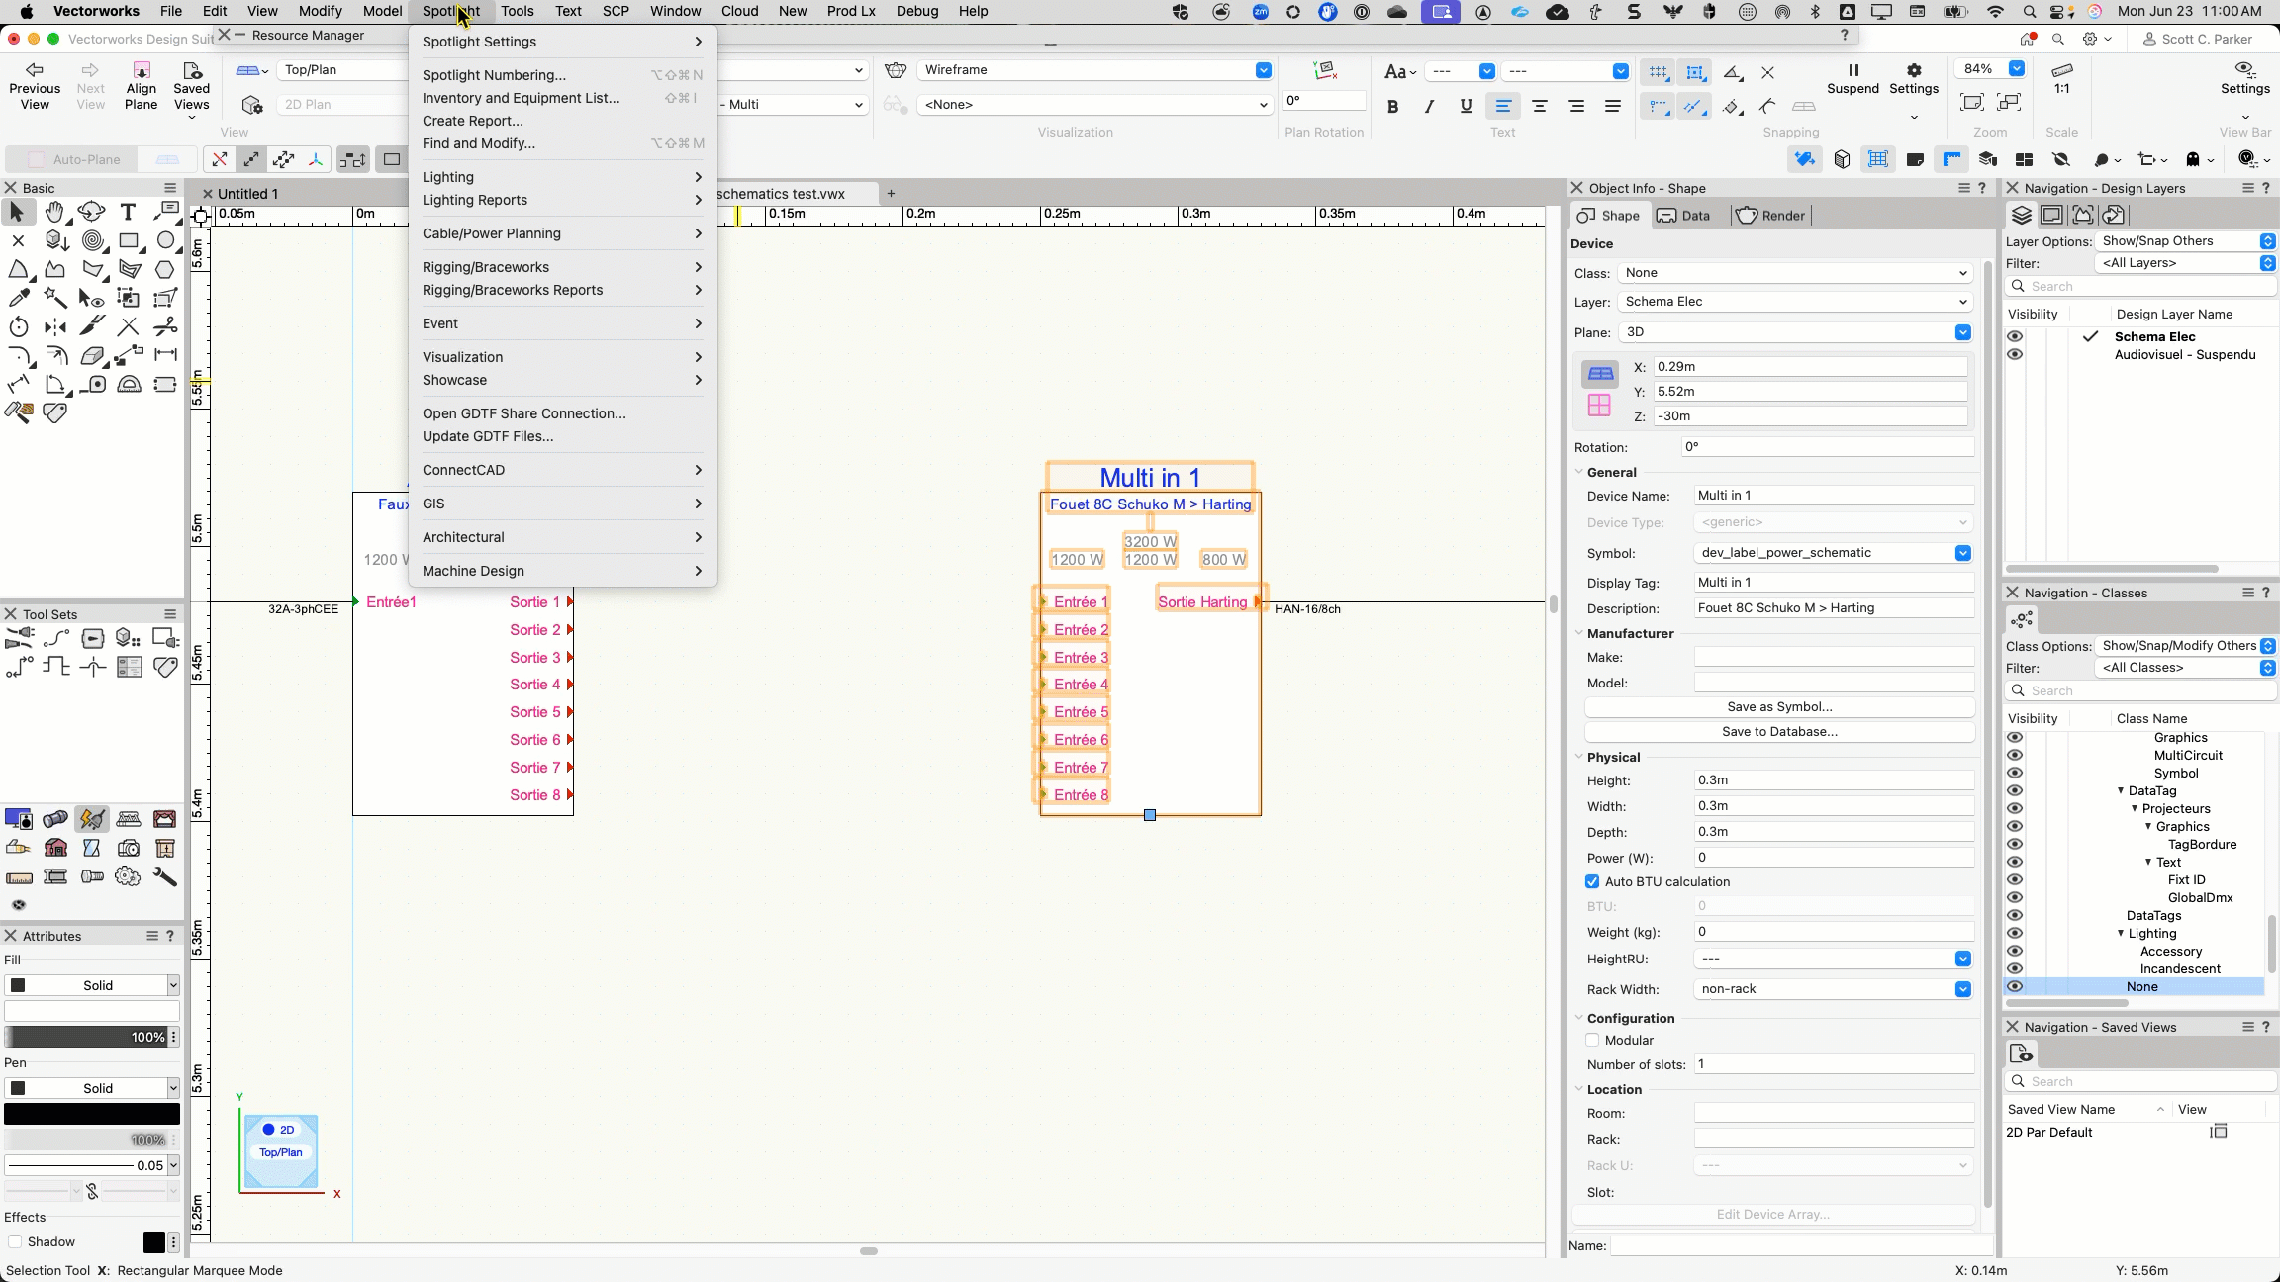
Task: Select the Rectangle tool
Action: 129,240
